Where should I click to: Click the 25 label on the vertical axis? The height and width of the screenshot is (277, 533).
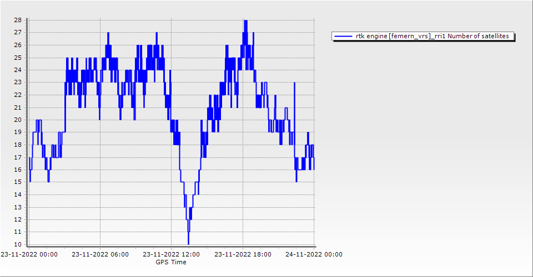click(x=18, y=57)
